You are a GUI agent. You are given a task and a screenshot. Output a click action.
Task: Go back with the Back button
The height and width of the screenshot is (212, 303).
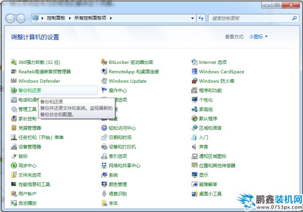10,18
